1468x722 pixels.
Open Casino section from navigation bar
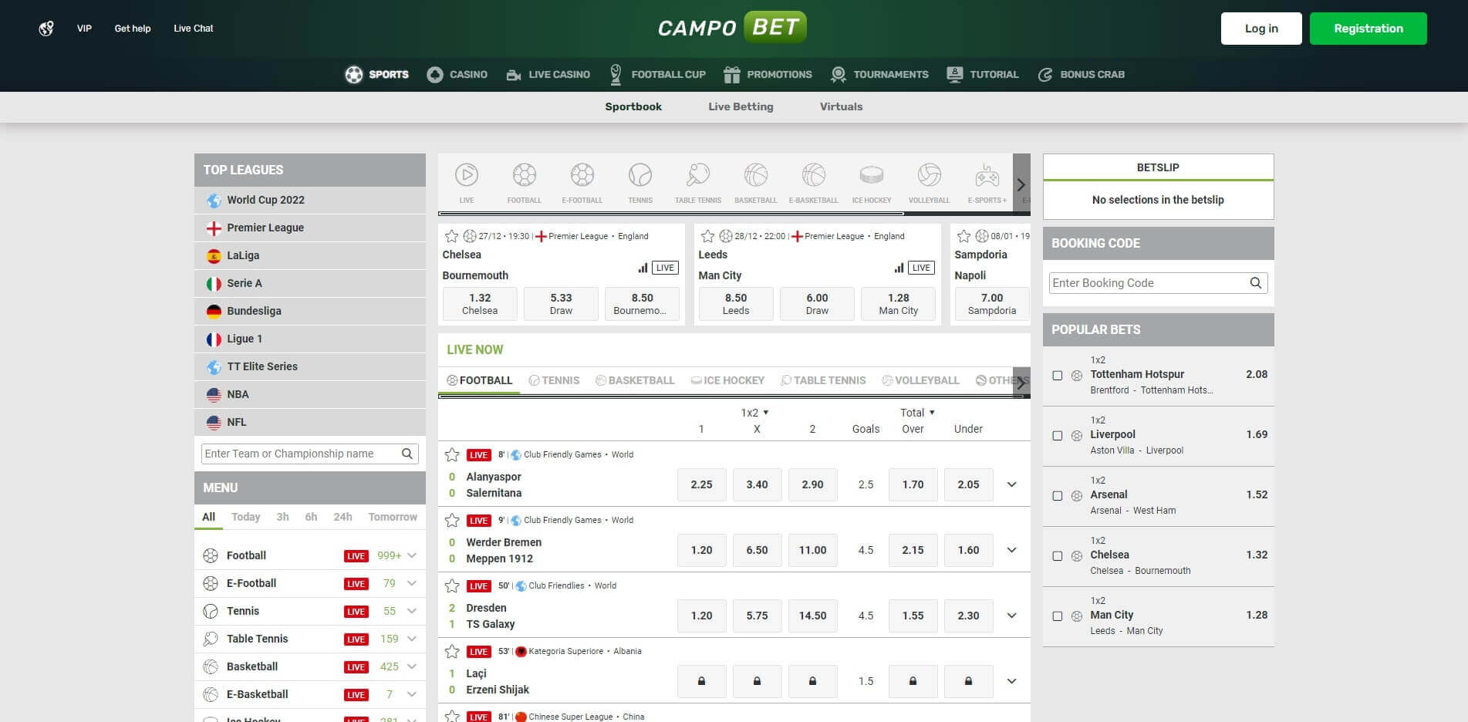point(457,75)
